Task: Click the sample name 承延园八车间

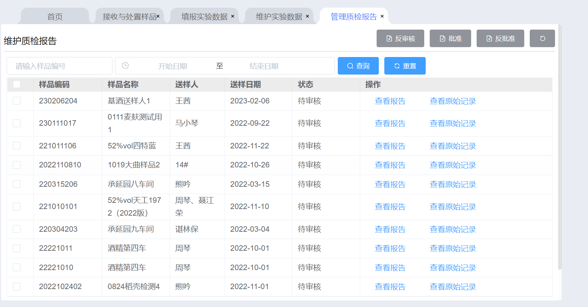Action: click(131, 184)
